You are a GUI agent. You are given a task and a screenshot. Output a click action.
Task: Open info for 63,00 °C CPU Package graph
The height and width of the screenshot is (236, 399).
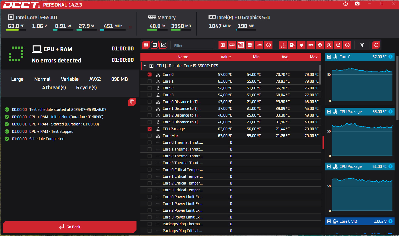click(390, 112)
